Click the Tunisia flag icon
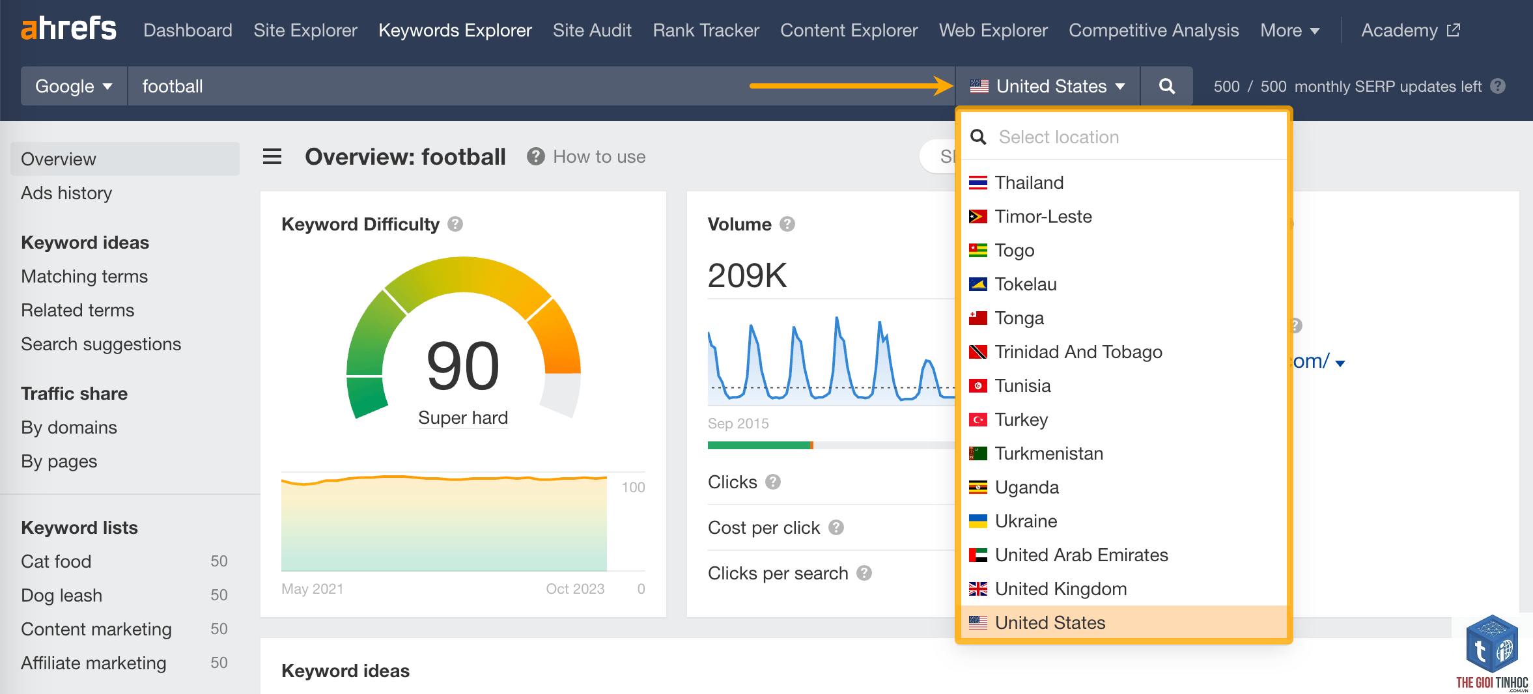Viewport: 1533px width, 694px height. tap(977, 385)
